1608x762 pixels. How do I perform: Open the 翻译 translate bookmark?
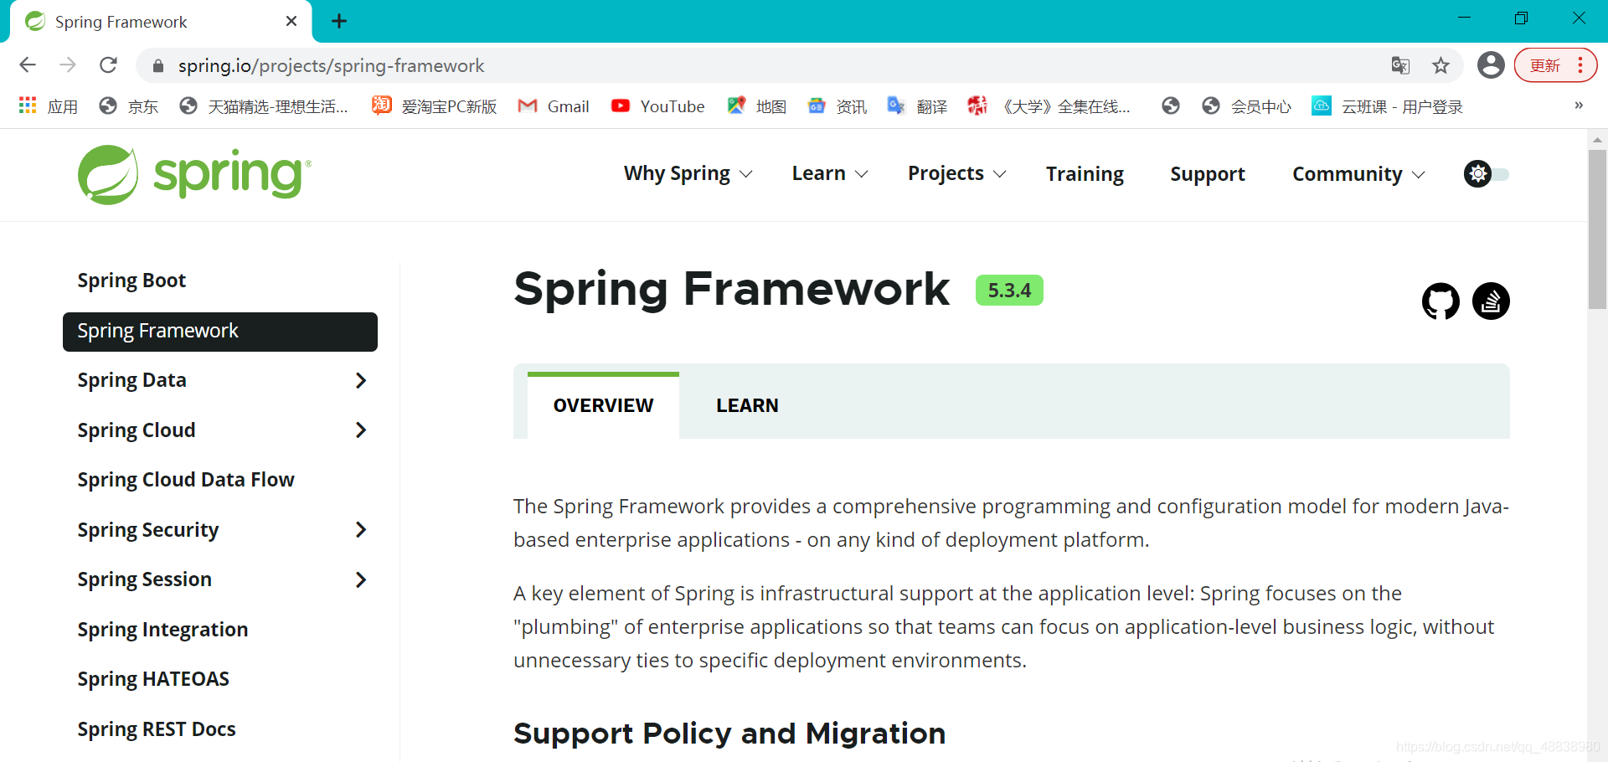click(x=918, y=106)
